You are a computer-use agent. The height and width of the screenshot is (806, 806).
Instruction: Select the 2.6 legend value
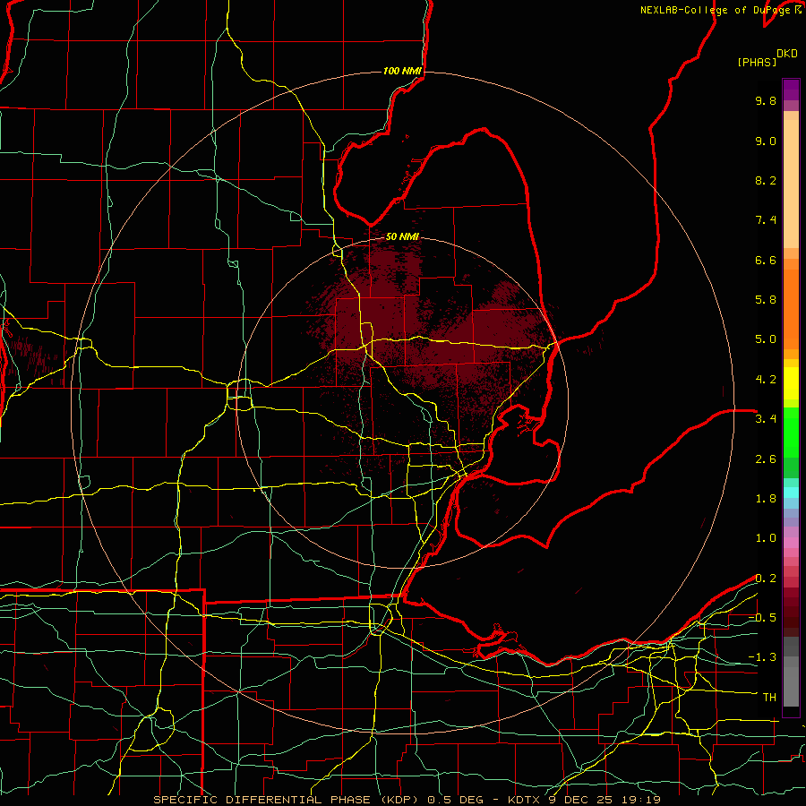[766, 459]
